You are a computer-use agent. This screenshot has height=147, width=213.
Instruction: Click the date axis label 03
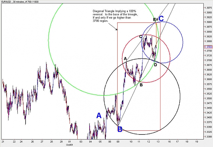[81, 142]
